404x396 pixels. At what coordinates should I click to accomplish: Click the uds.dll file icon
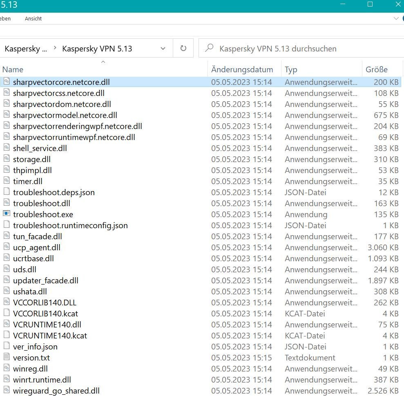[7, 269]
